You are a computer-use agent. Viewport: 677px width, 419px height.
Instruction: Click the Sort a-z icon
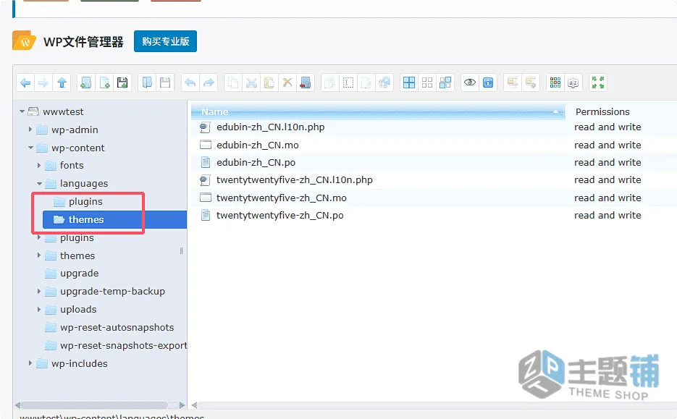tap(573, 82)
